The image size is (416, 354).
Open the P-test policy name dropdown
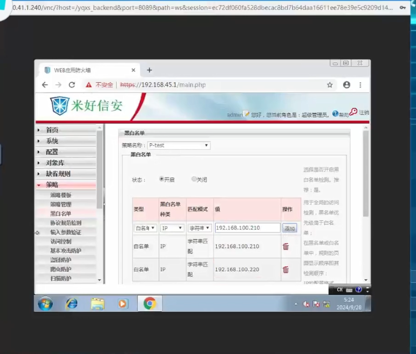[179, 145]
